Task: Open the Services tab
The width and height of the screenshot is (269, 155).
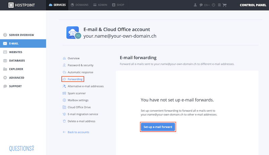Action: pyautogui.click(x=57, y=5)
